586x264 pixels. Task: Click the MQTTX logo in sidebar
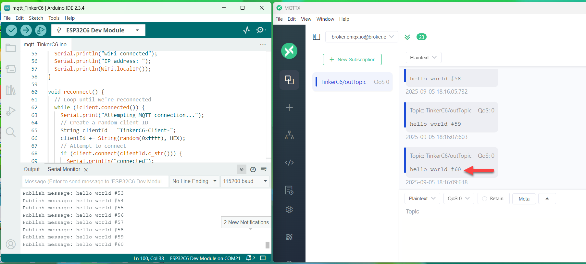[x=289, y=51]
